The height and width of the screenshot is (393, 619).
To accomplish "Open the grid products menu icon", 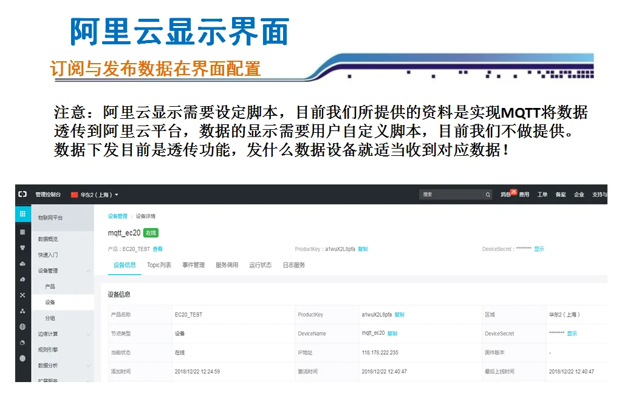I will [23, 213].
